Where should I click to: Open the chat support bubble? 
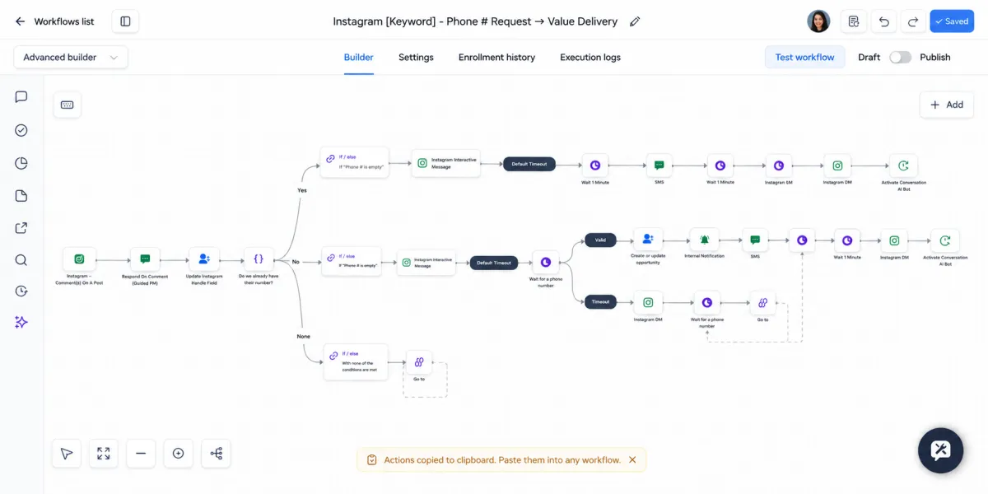click(940, 450)
